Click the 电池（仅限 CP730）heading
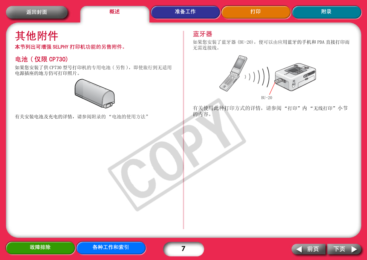Image resolution: width=367 pixels, height=260 pixels. [42, 59]
